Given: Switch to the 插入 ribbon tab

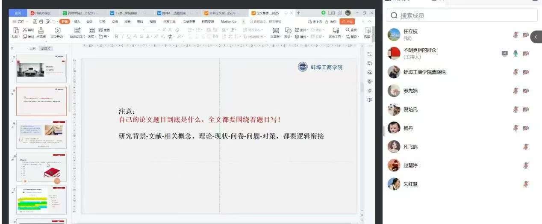Looking at the screenshot, I should tap(77, 21).
